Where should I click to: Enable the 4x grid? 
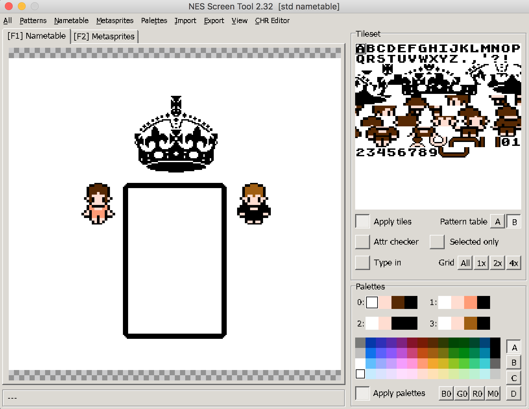tap(514, 263)
